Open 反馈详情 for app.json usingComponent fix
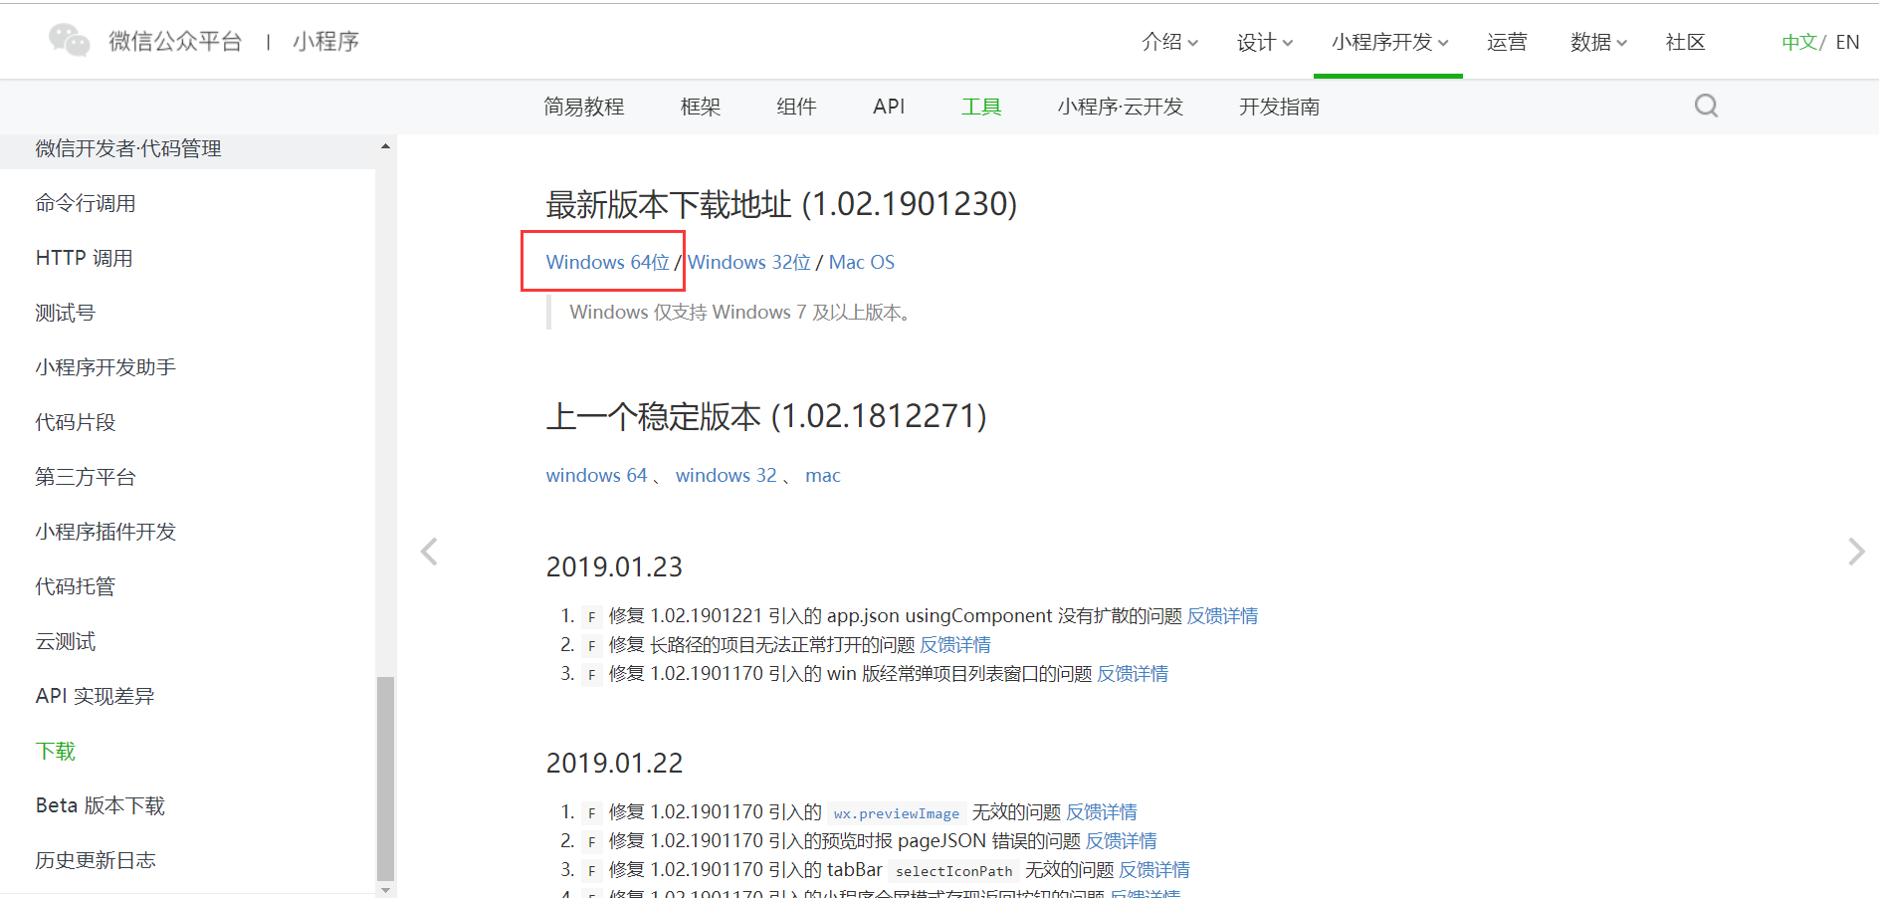 click(1223, 616)
